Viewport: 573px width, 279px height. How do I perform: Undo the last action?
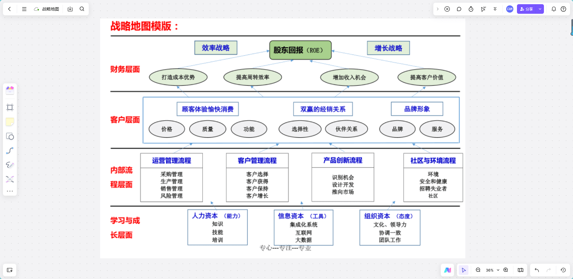pyautogui.click(x=537, y=270)
